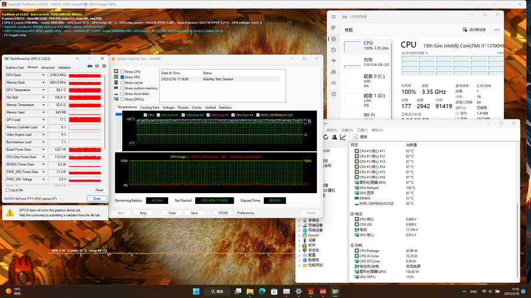
Task: Switch to Cooling Fans tab
Action: [149, 107]
